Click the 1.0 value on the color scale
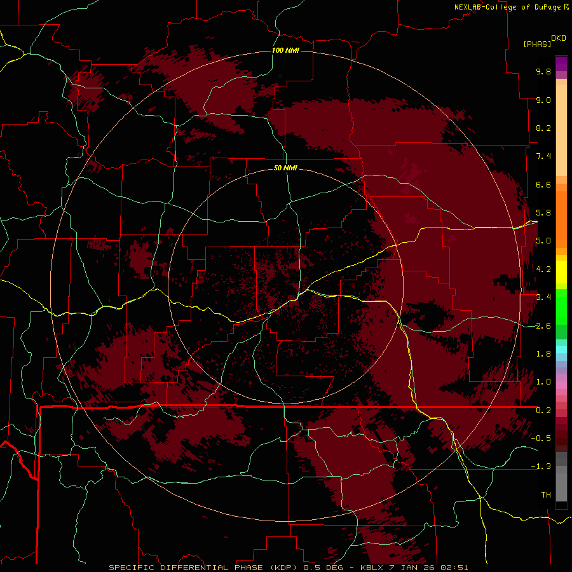Screen dimensions: 572x572 [543, 382]
